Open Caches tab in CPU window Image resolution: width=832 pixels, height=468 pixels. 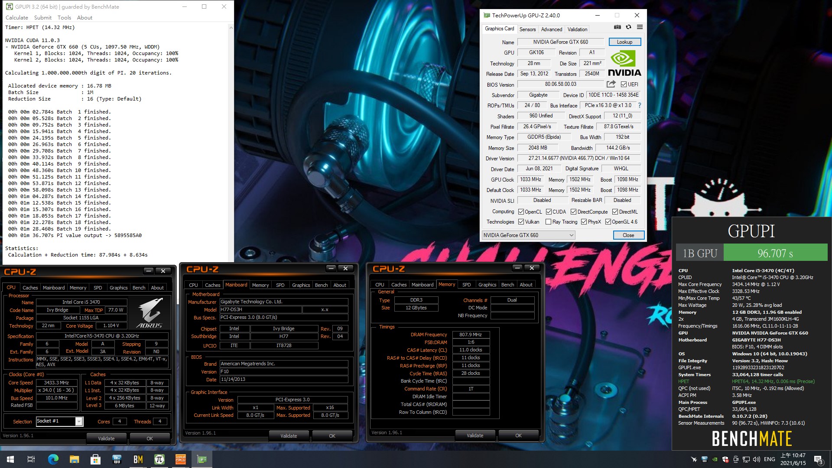[x=30, y=287]
